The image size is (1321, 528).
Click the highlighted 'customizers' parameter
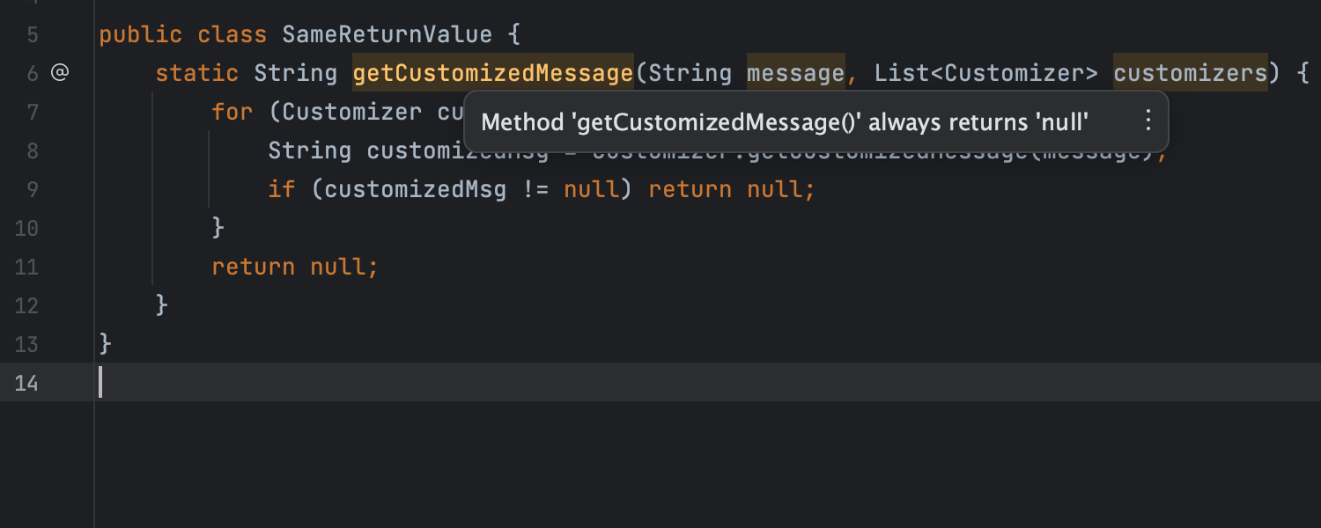click(x=1191, y=73)
